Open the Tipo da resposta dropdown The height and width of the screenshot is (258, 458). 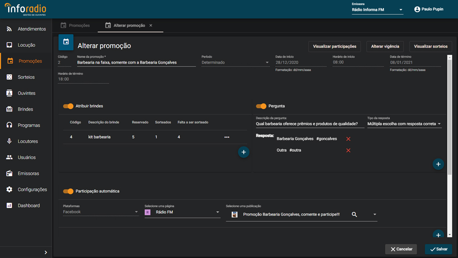[404, 124]
